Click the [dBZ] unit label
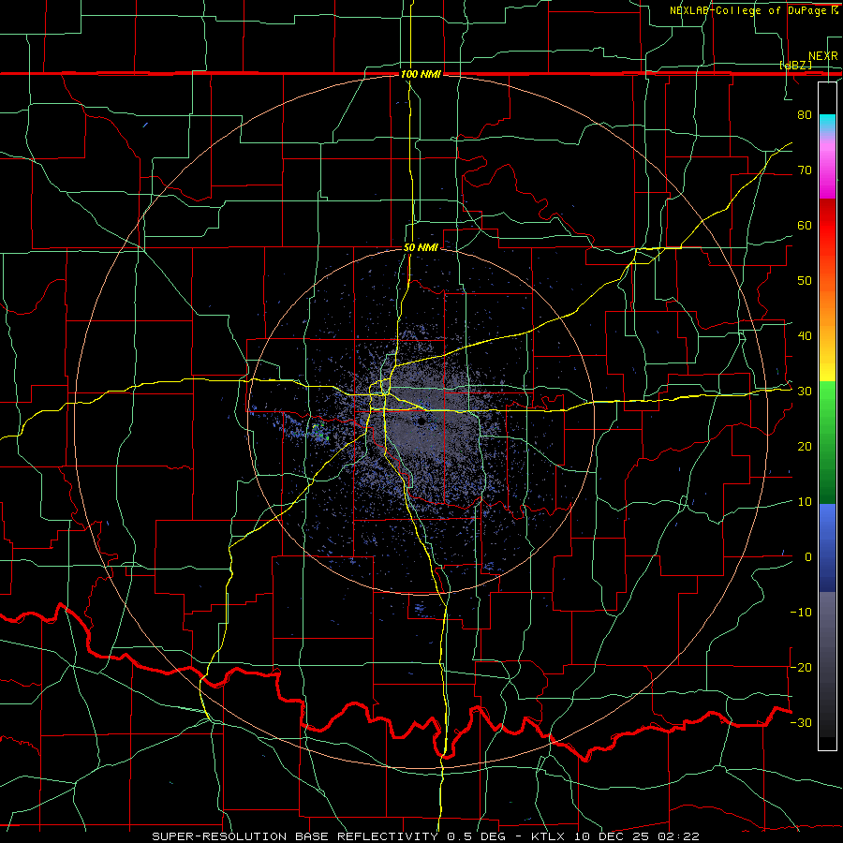Screen dimensions: 843x843 [x=795, y=65]
